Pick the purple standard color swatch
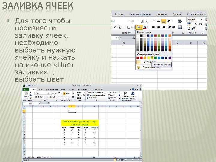This screenshot has width=216, height=162. [169, 58]
